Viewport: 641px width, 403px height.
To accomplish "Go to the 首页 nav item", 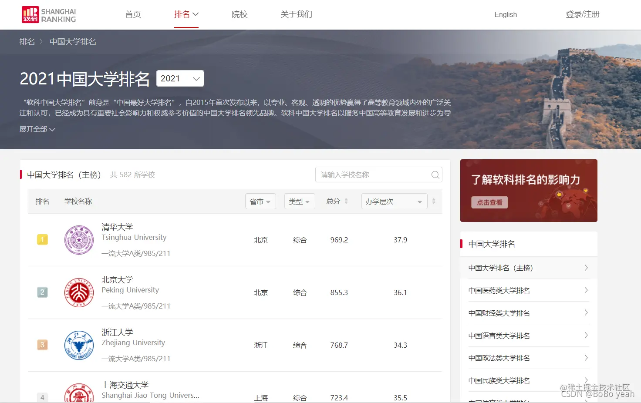I will pos(133,14).
